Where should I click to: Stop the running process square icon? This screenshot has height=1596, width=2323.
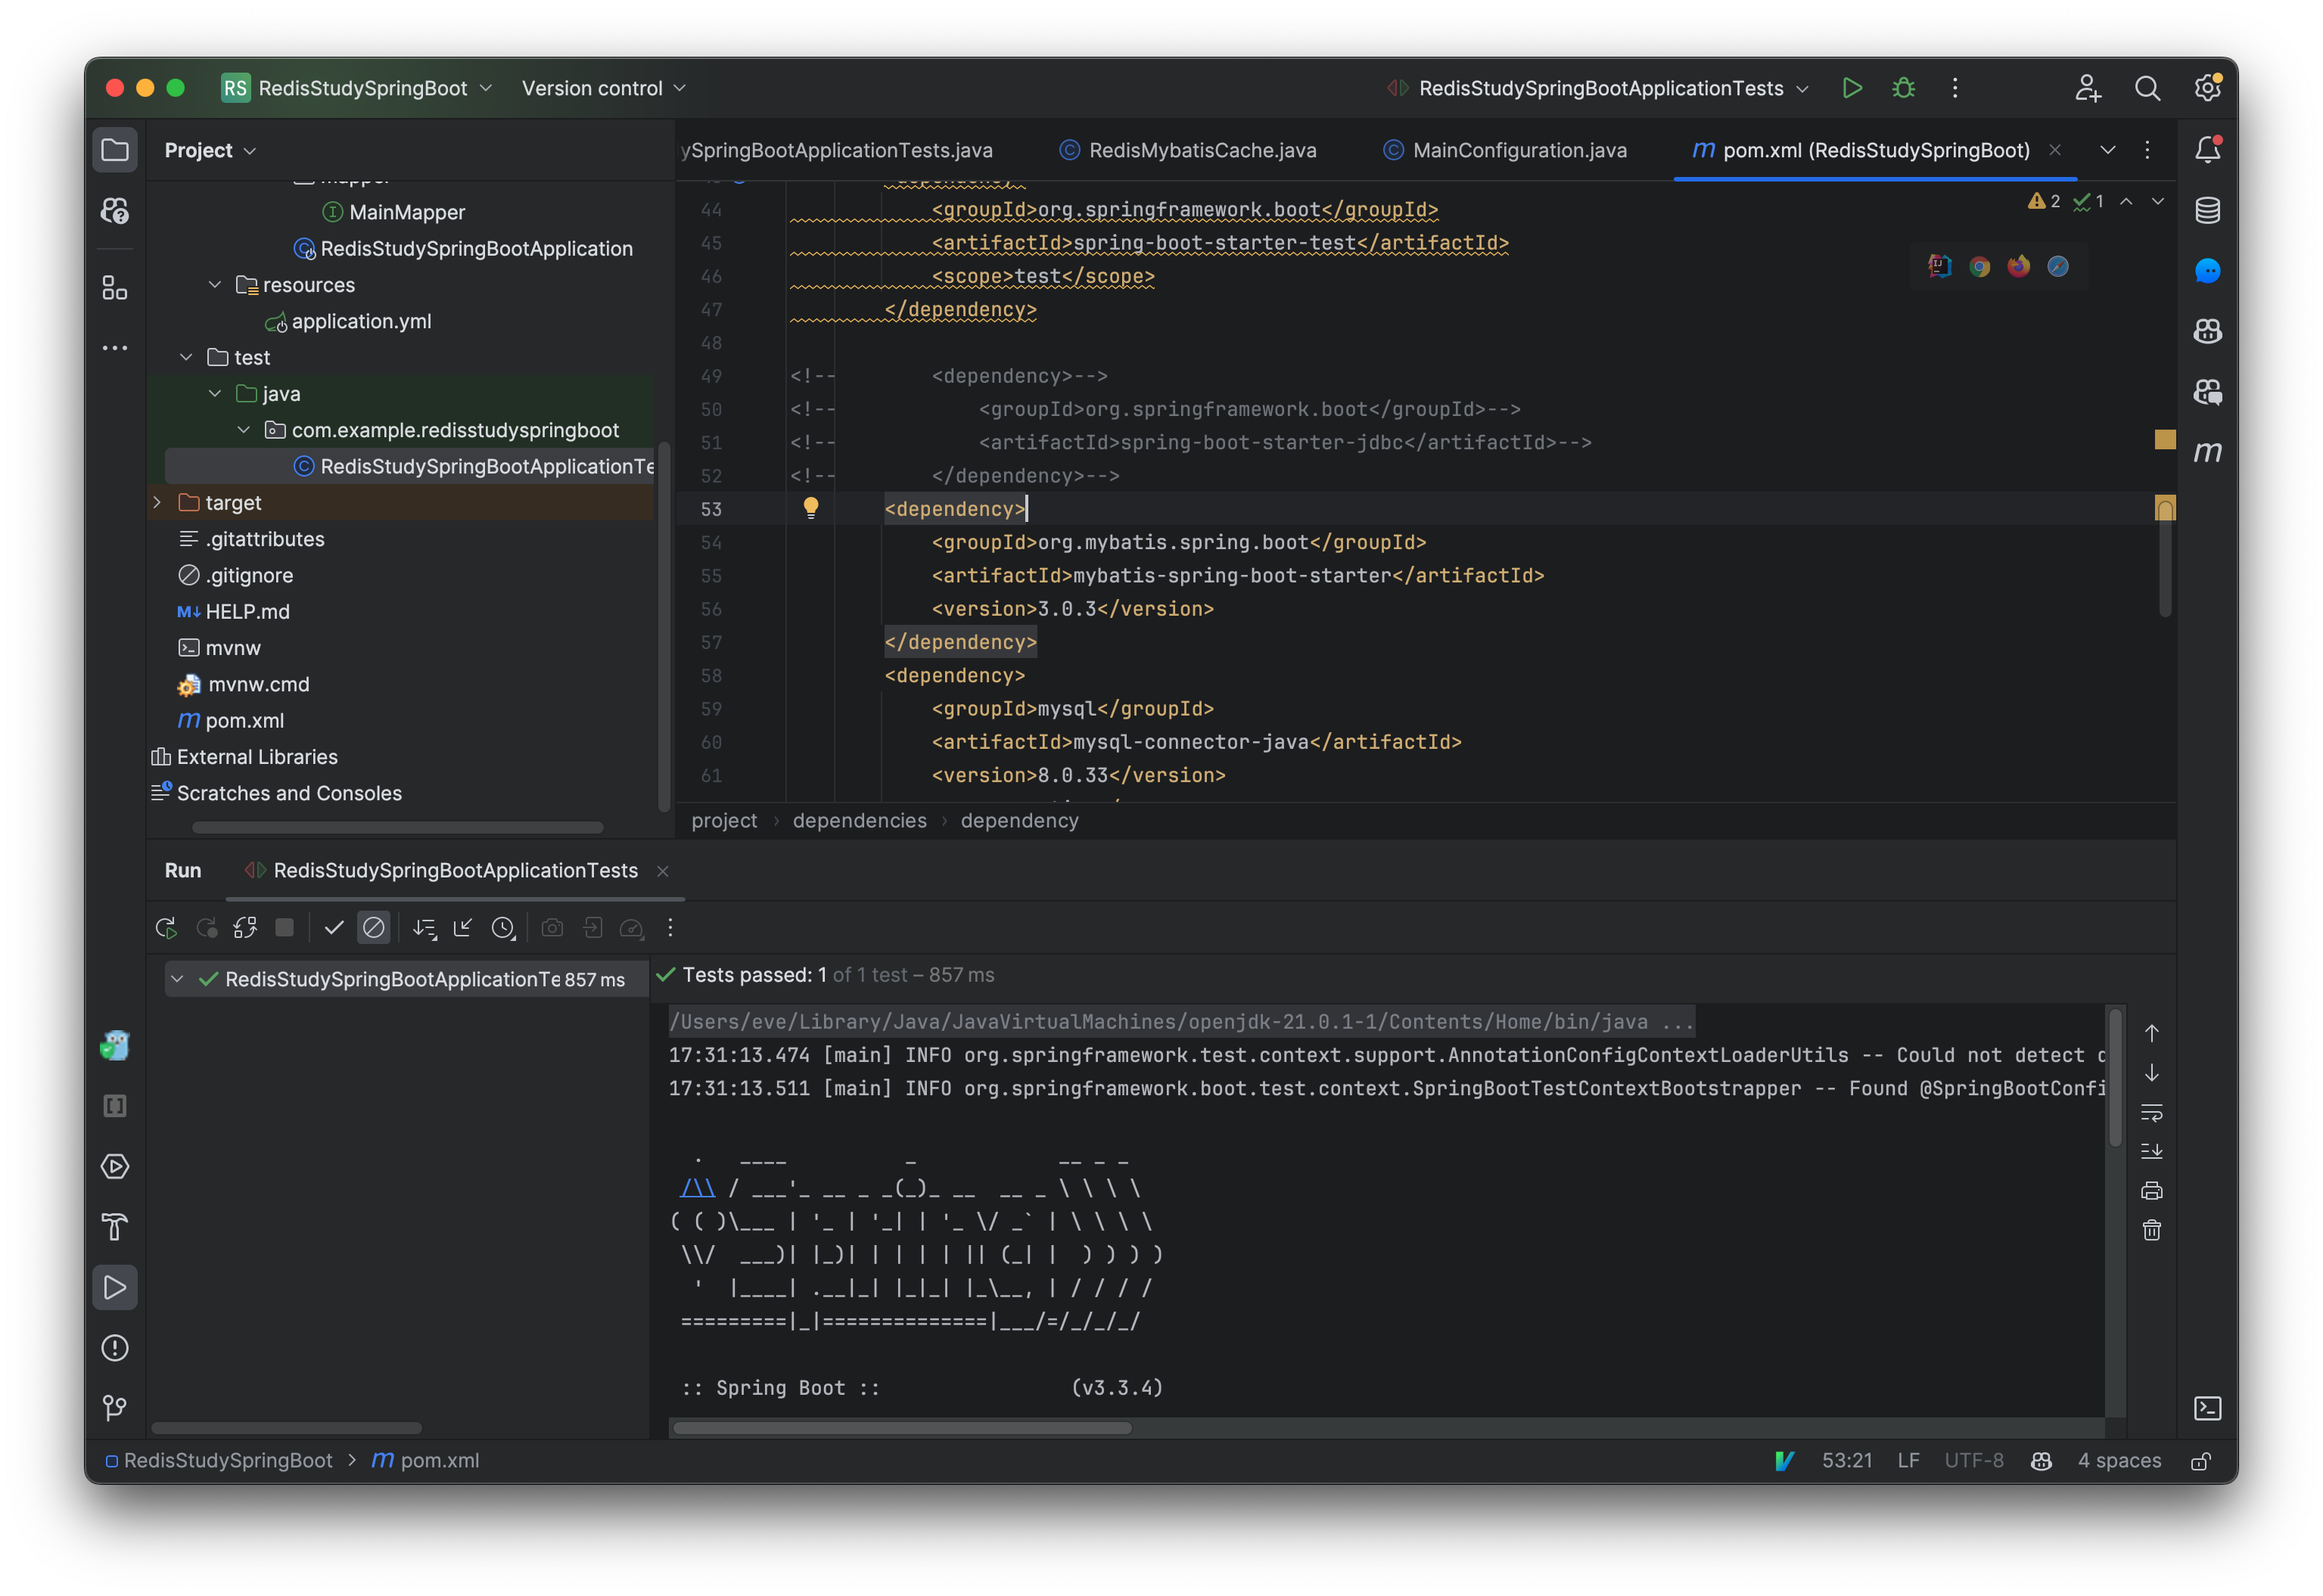pos(285,928)
